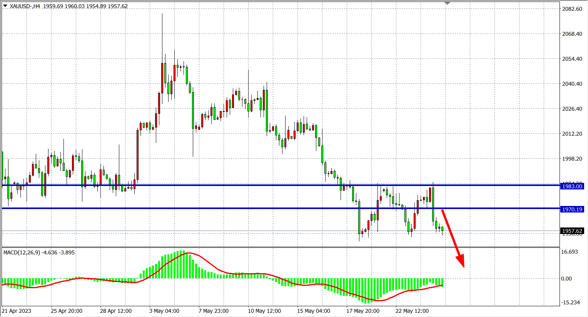The width and height of the screenshot is (588, 317).
Task: Click the current price label 1957.62
Action: click(572, 231)
